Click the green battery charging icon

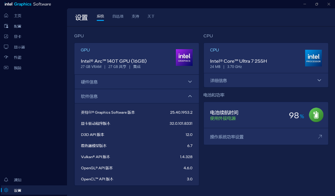(x=316, y=115)
